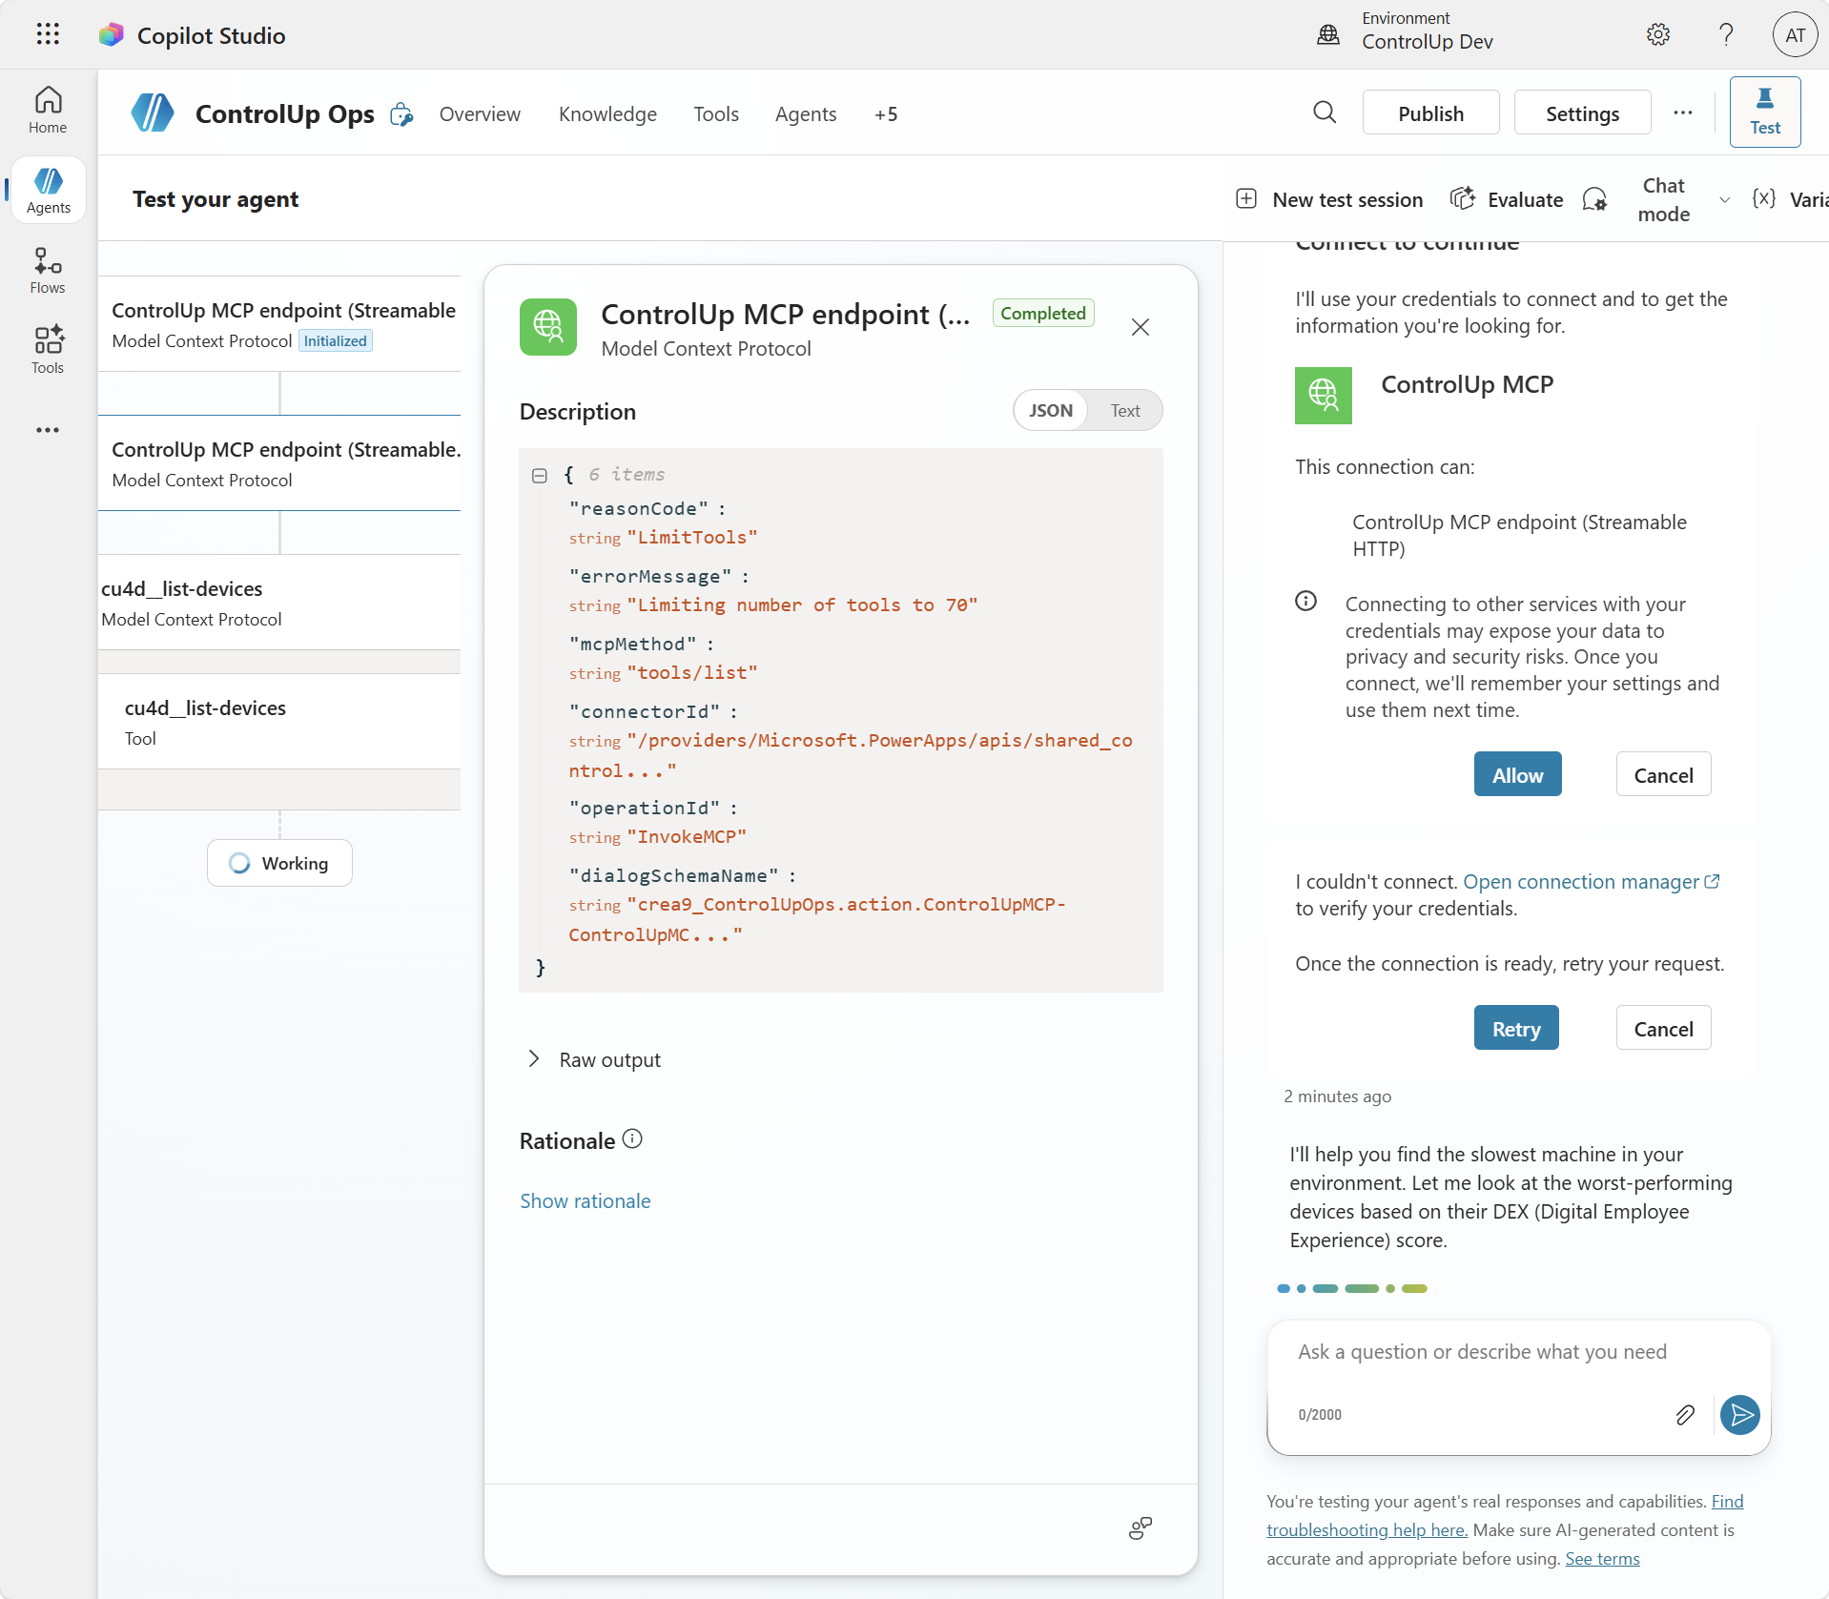
Task: Click the search magnifier icon
Action: point(1325,113)
